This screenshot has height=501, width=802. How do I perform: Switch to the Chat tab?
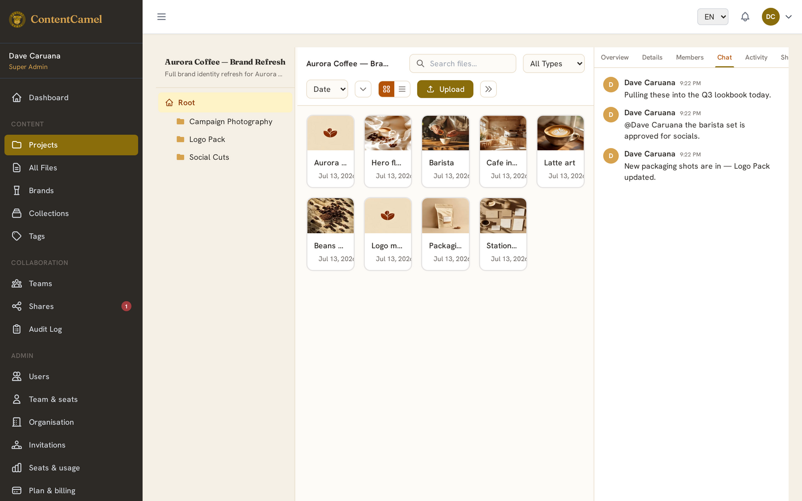pyautogui.click(x=725, y=57)
